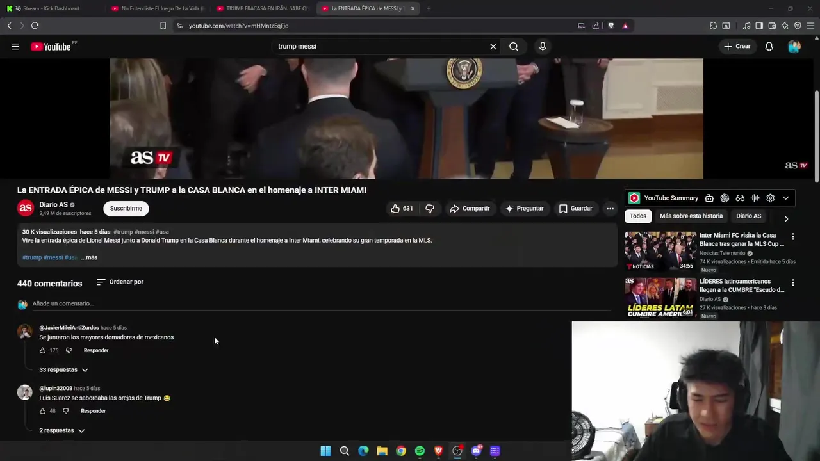820x461 pixels.
Task: Dislike JavierMileiAntiZurdos's comment
Action: pos(69,350)
